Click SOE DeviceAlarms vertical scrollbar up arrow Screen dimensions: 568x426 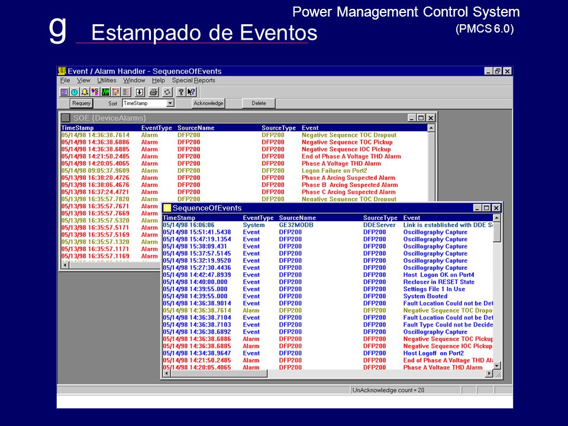click(x=431, y=128)
